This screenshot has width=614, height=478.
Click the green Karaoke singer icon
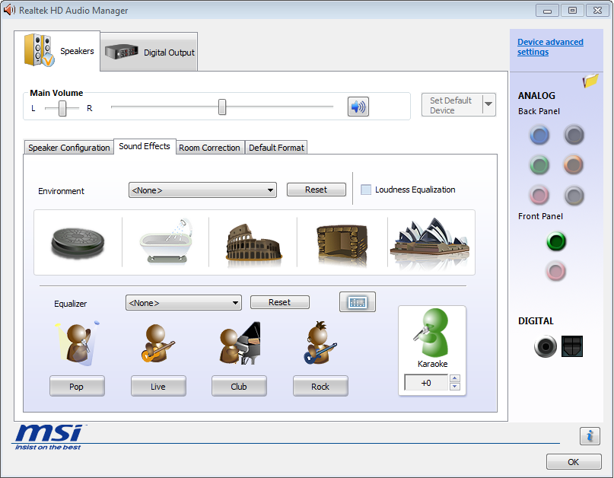(431, 333)
